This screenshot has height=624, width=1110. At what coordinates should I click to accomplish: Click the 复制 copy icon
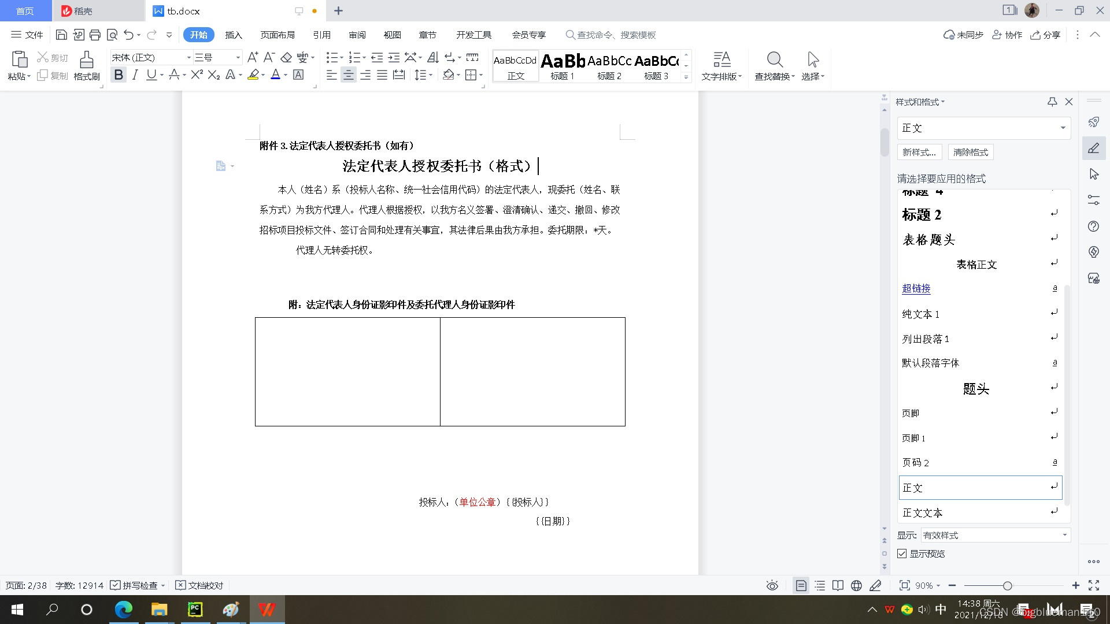coord(52,76)
